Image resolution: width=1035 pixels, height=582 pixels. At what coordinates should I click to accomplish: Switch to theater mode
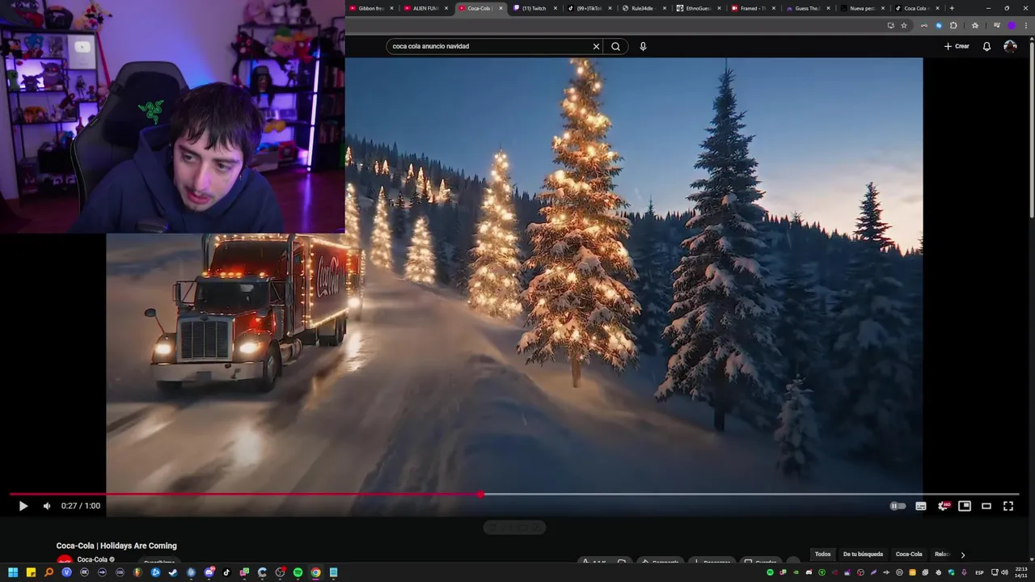point(986,506)
